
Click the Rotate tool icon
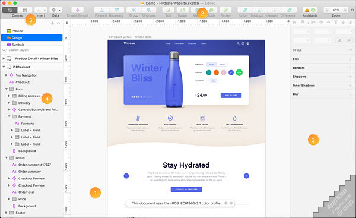(x=183, y=10)
